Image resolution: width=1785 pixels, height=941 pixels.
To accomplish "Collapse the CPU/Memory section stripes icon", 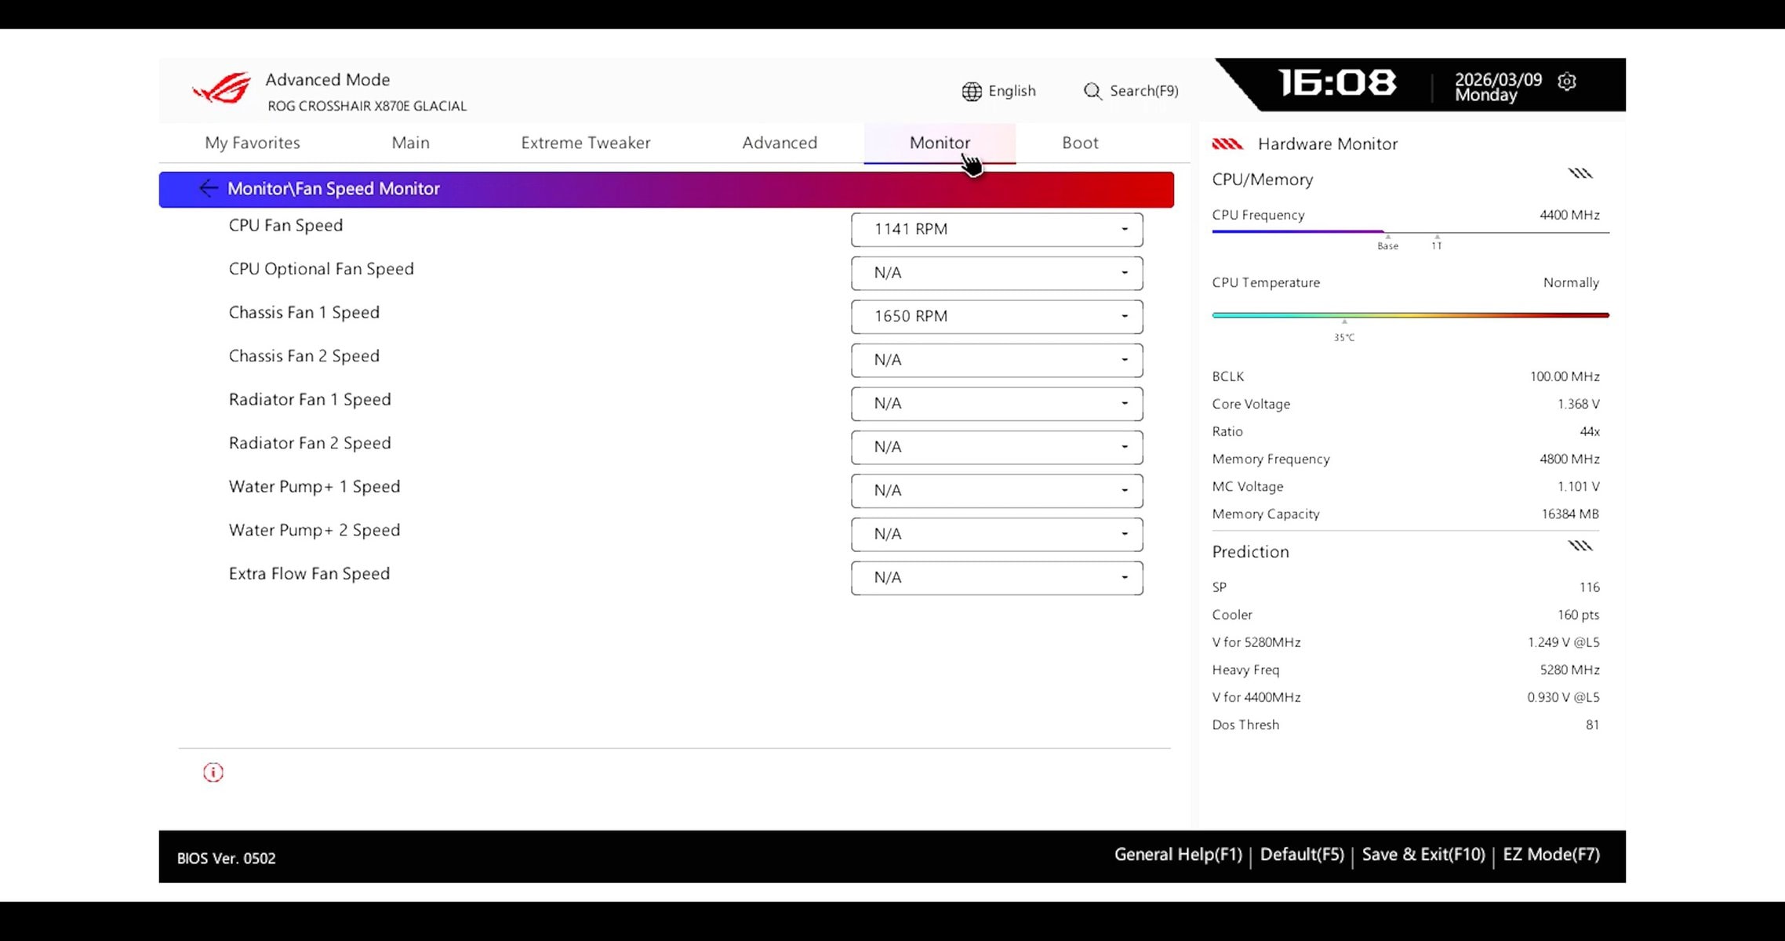I will pos(1580,173).
